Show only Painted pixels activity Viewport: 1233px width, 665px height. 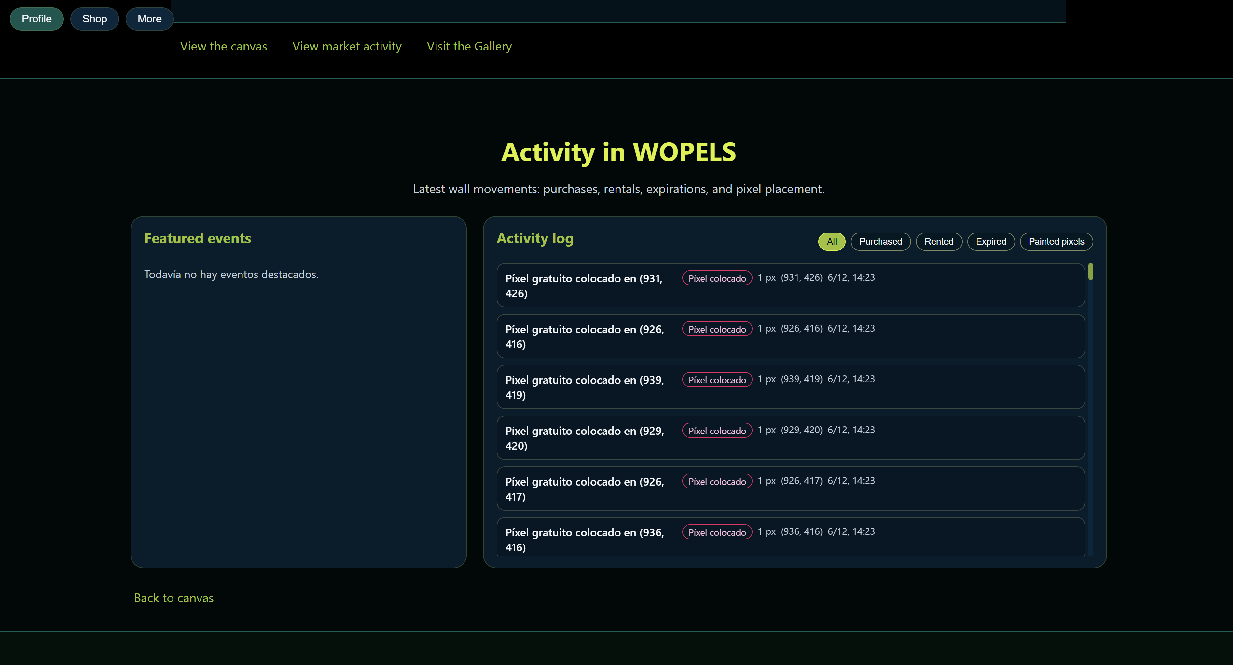point(1056,241)
